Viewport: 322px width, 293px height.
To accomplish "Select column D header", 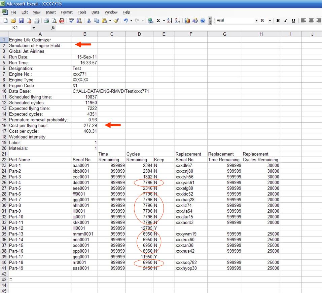I will [139, 34].
